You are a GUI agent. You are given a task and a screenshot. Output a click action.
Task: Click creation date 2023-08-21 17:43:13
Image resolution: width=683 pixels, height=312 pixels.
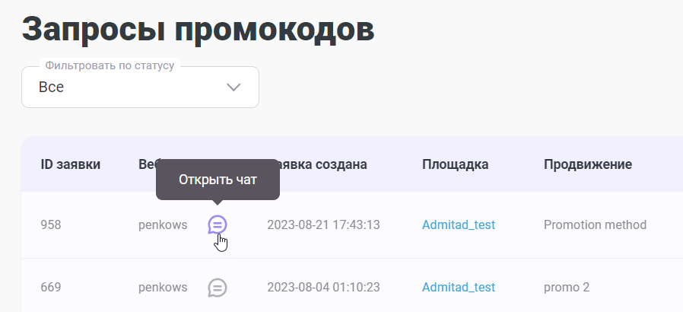pyautogui.click(x=323, y=224)
